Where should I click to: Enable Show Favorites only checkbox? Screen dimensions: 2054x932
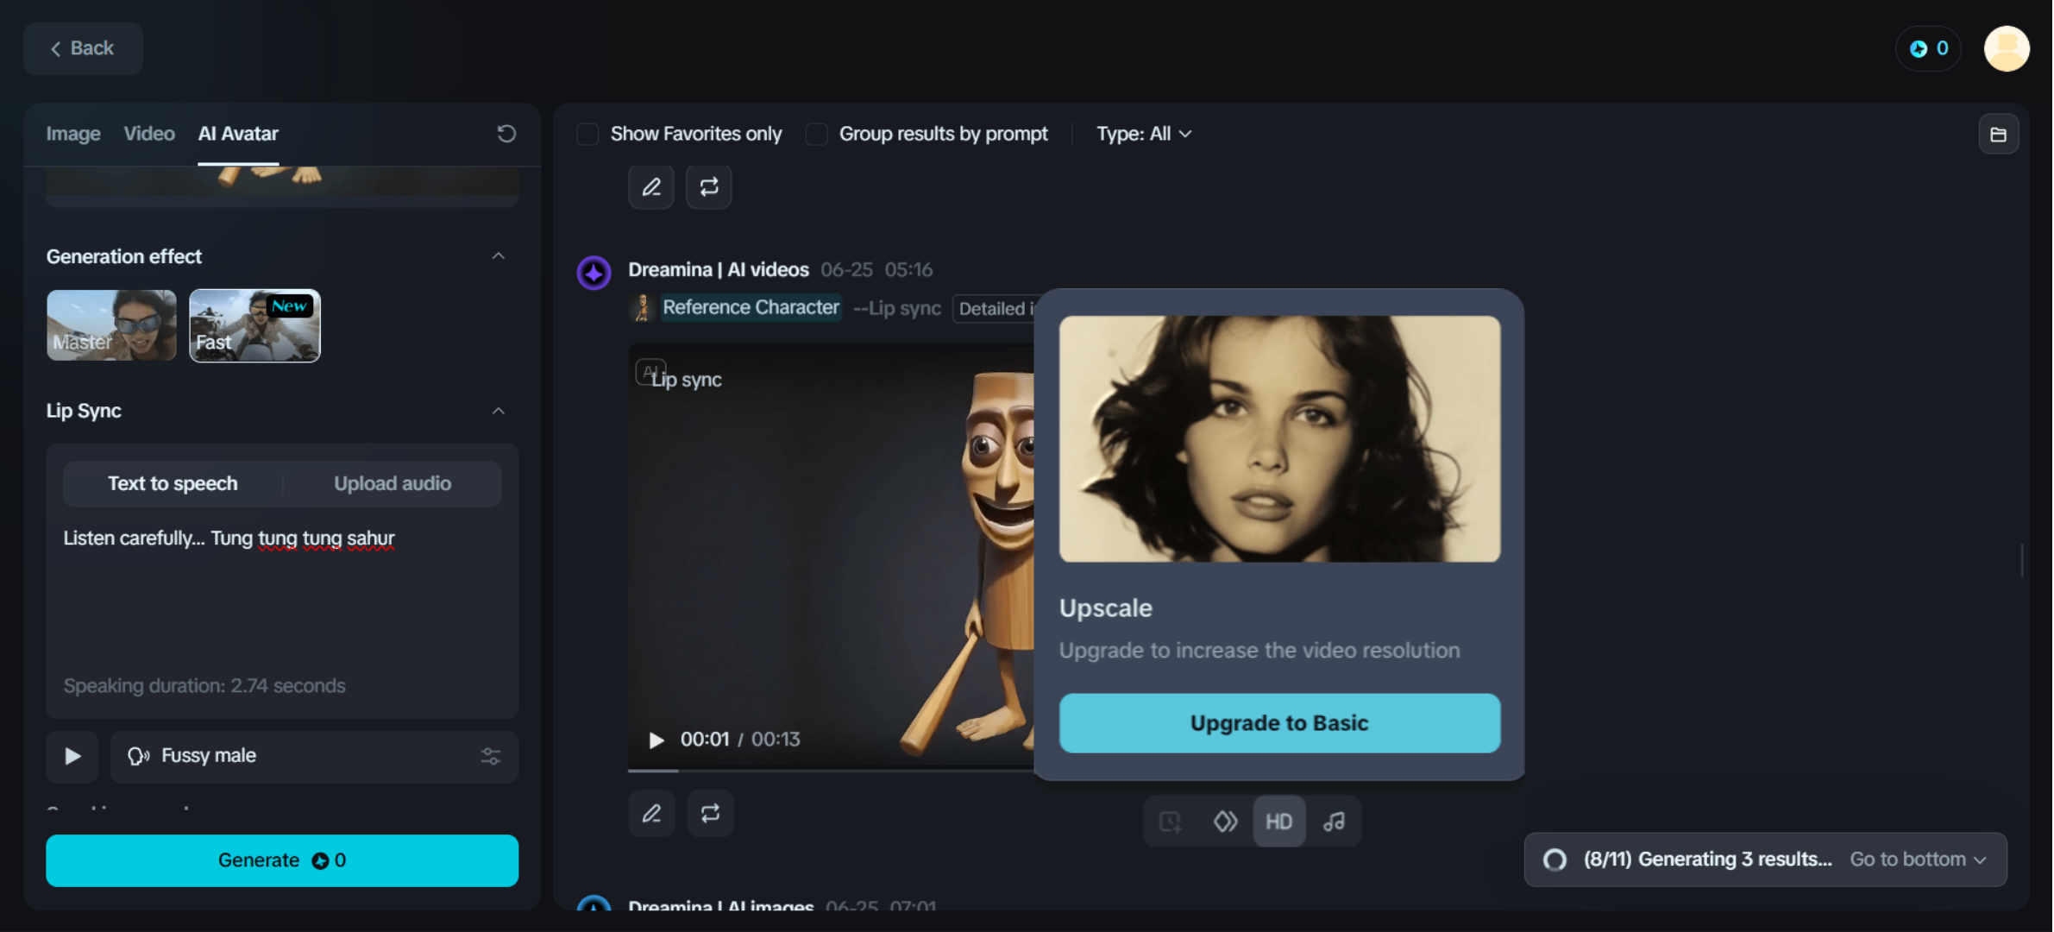(x=587, y=135)
